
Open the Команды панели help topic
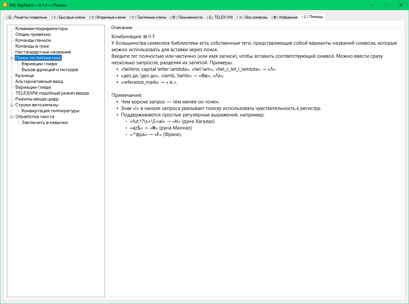coord(33,40)
